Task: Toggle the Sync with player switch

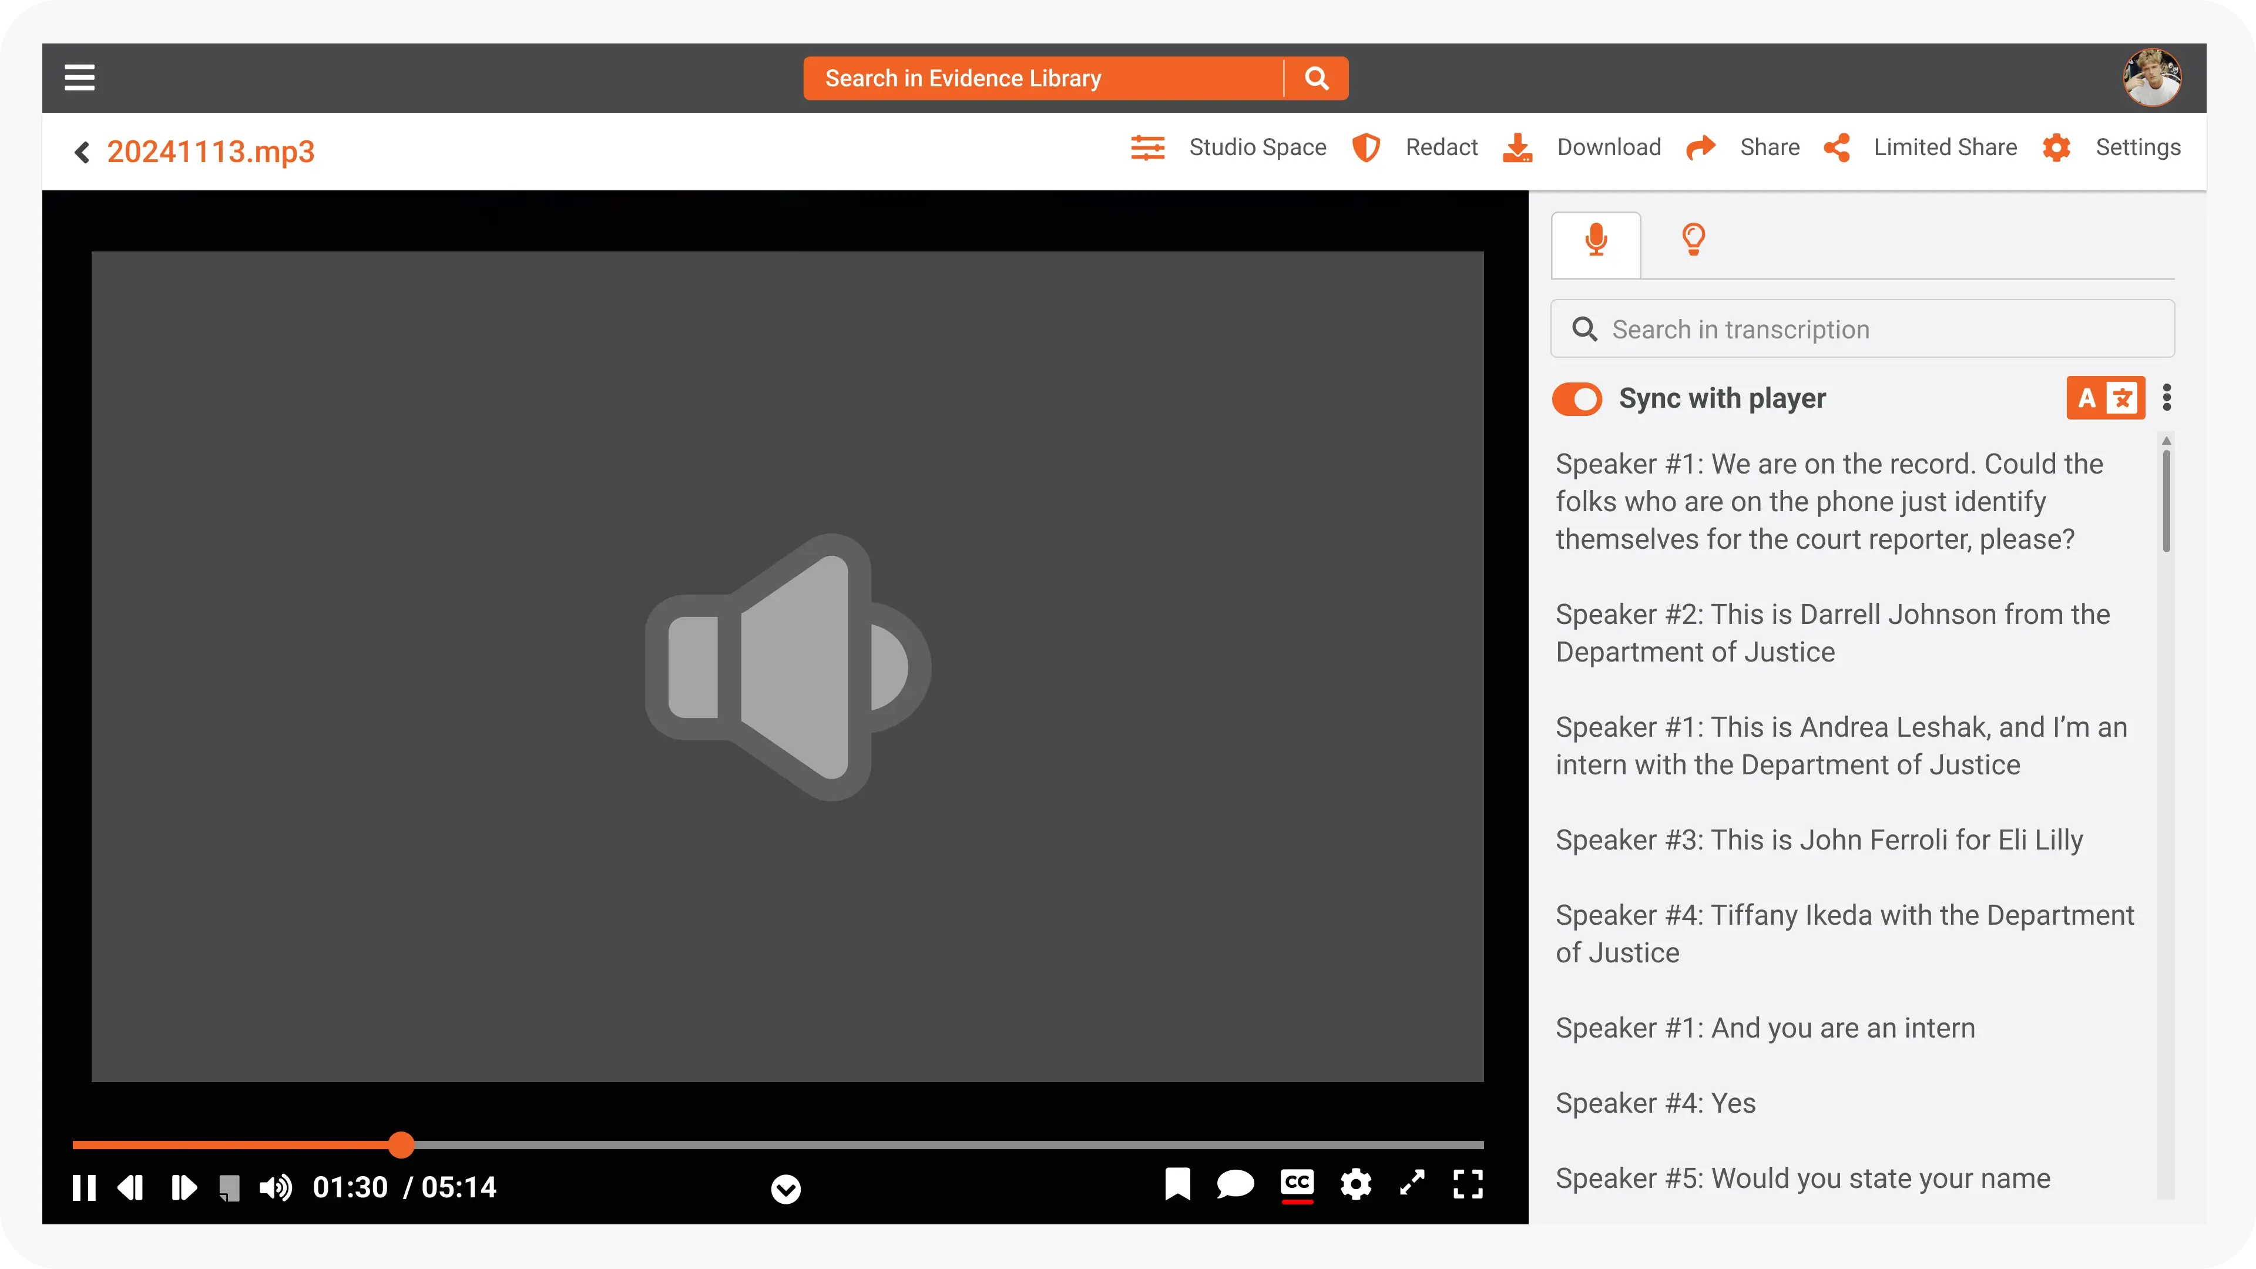Action: click(1576, 398)
